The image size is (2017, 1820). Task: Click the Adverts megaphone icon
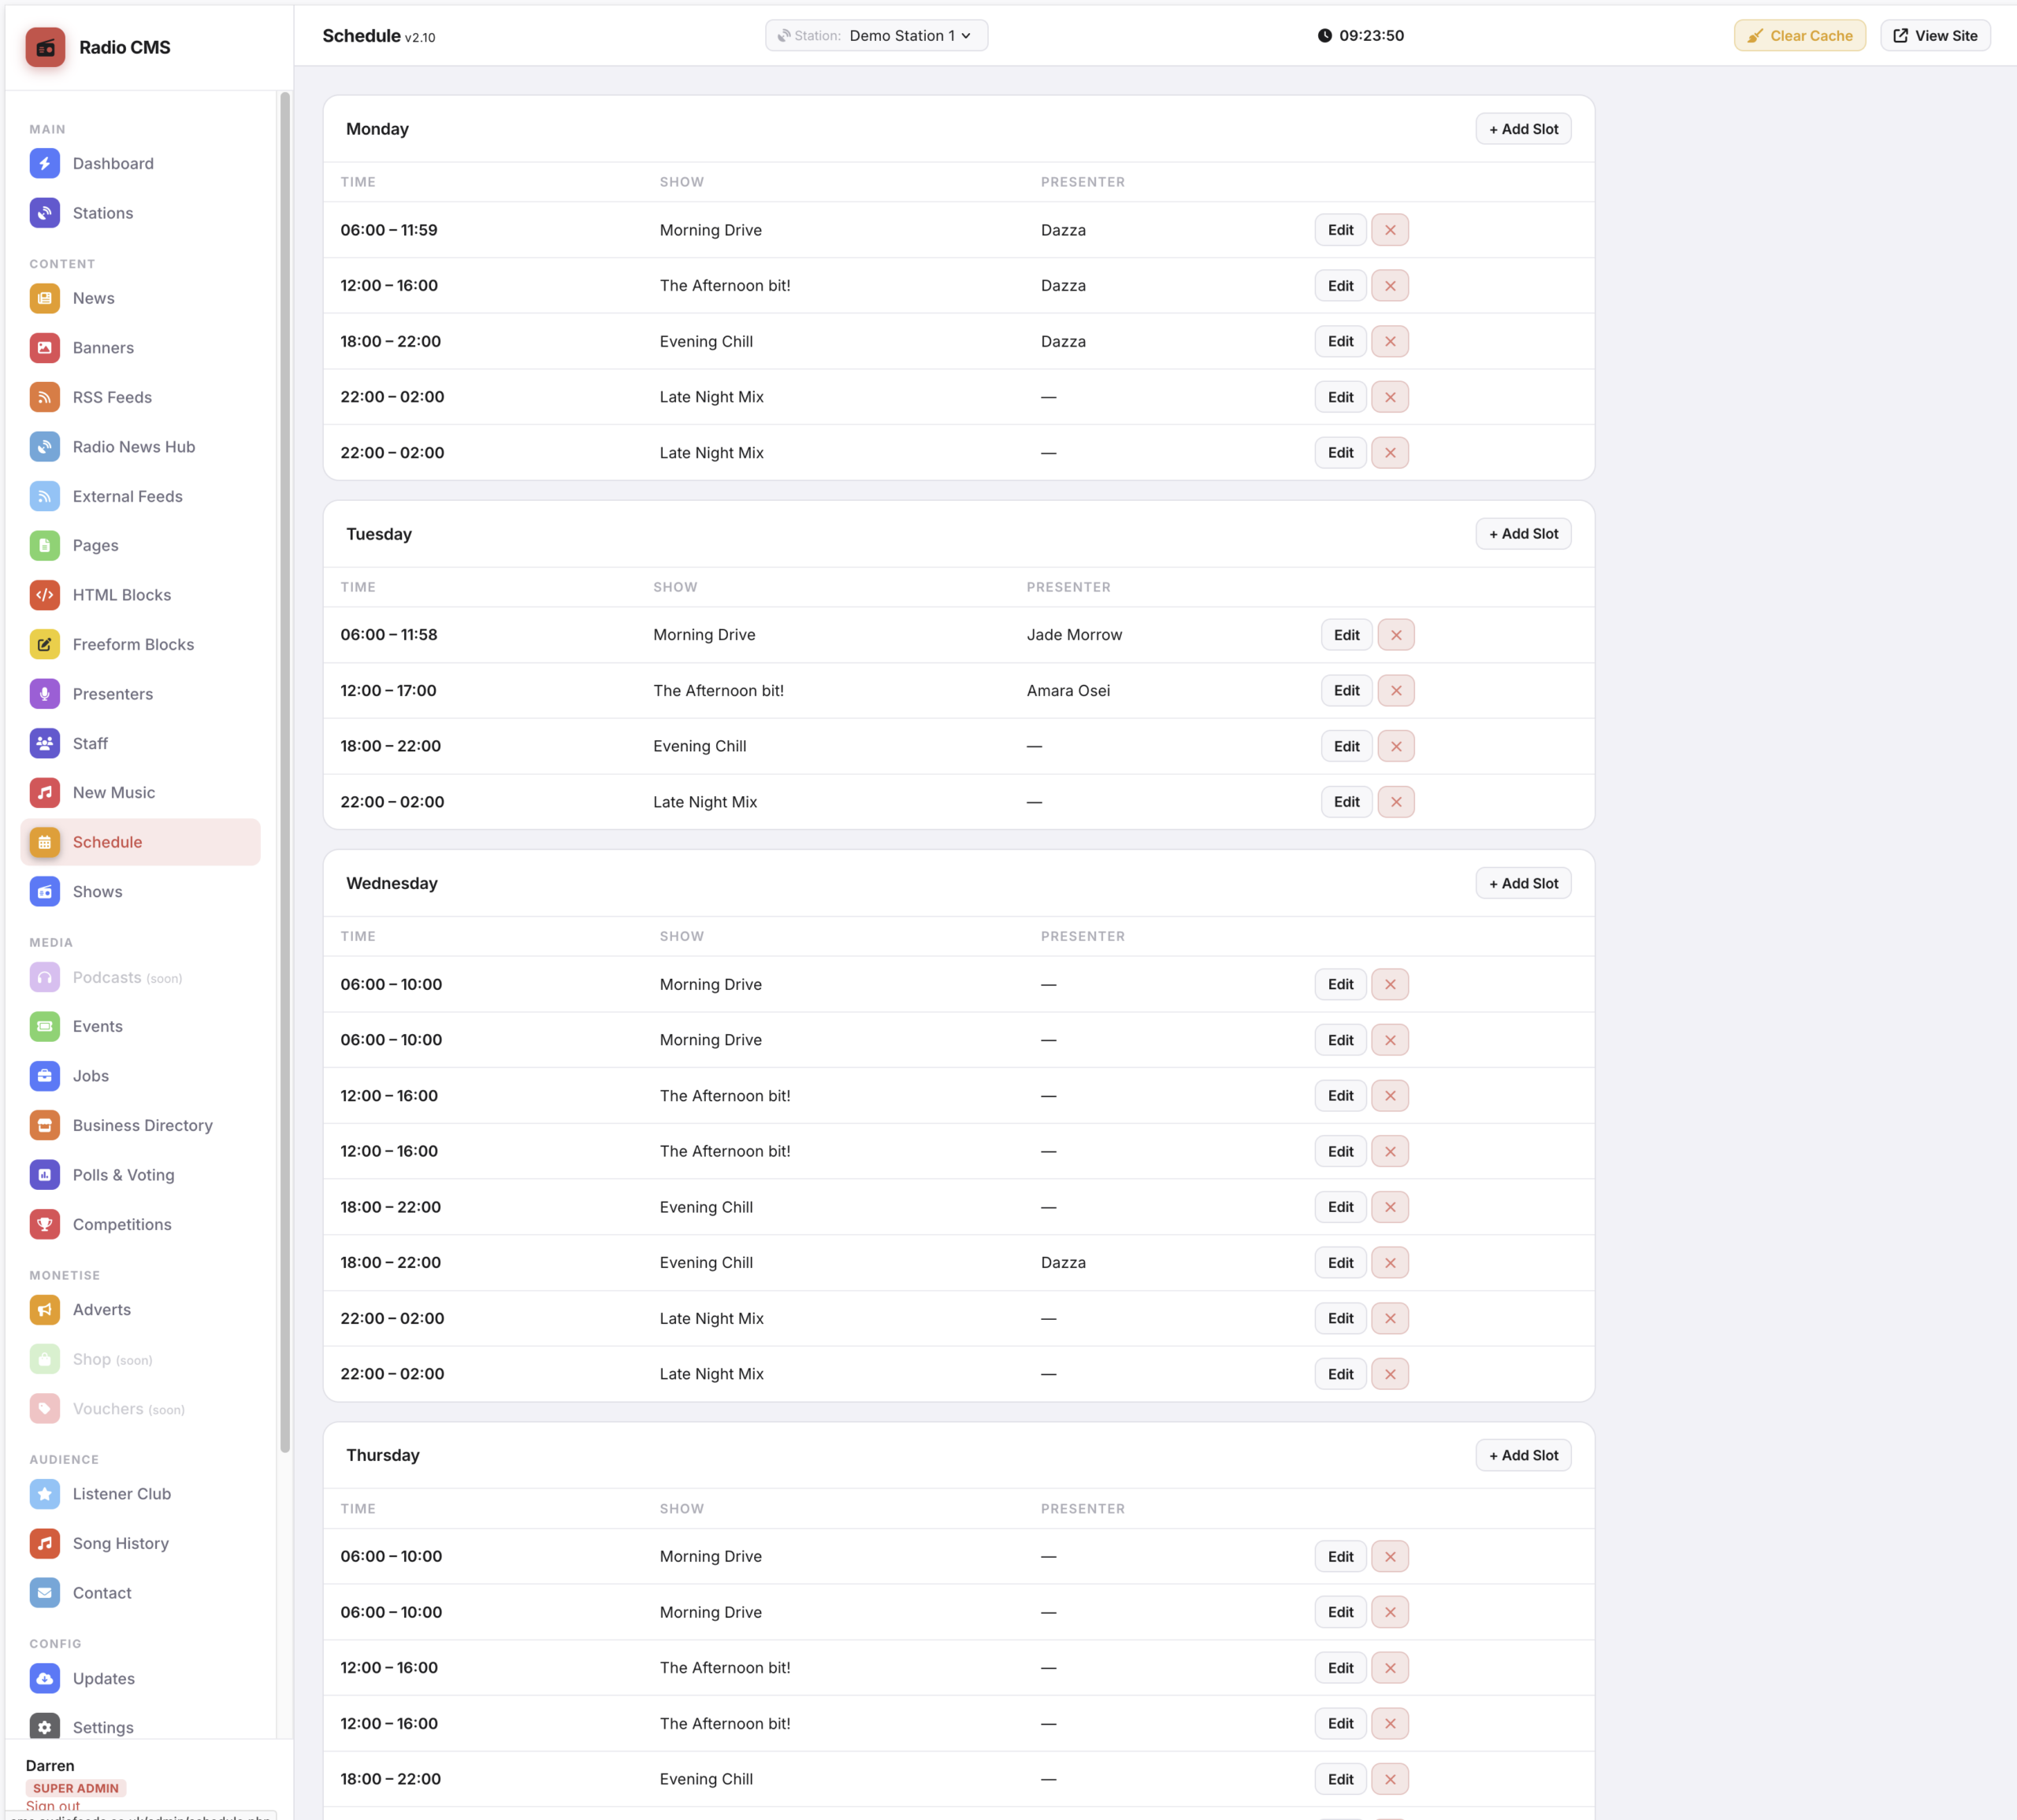click(x=45, y=1309)
